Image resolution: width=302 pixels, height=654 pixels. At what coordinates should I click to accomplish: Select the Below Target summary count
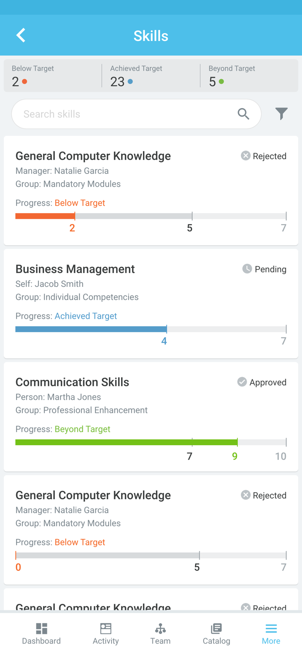16,82
